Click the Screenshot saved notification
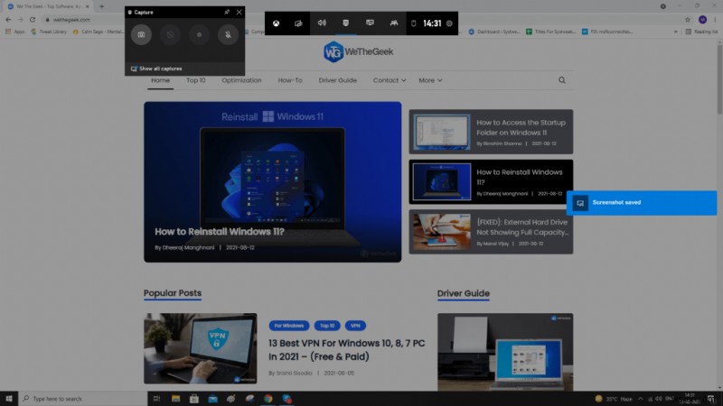This screenshot has height=406, width=723. 642,202
